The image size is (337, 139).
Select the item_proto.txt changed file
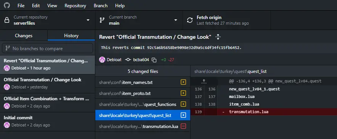coord(143,93)
